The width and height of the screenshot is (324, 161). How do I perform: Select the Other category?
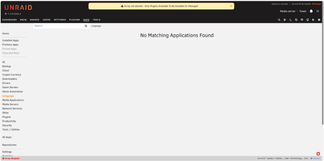[6, 113]
